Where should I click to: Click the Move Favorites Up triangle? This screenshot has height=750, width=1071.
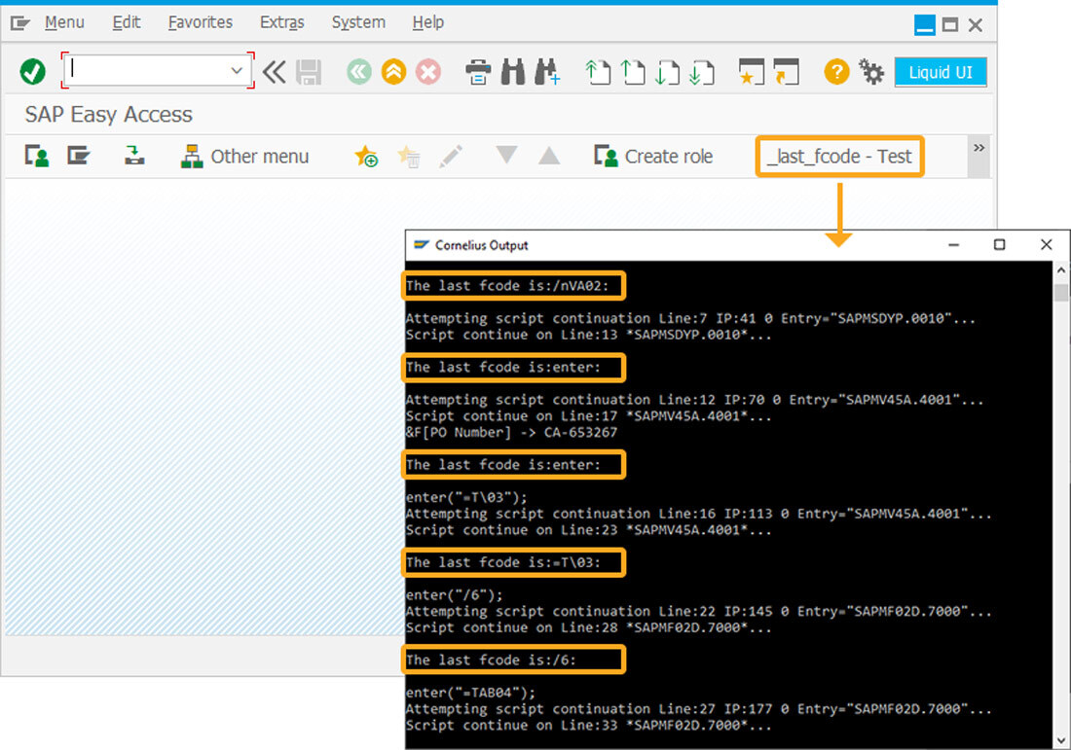coord(548,156)
